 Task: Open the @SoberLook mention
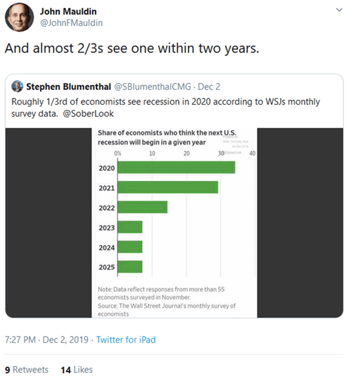point(88,114)
